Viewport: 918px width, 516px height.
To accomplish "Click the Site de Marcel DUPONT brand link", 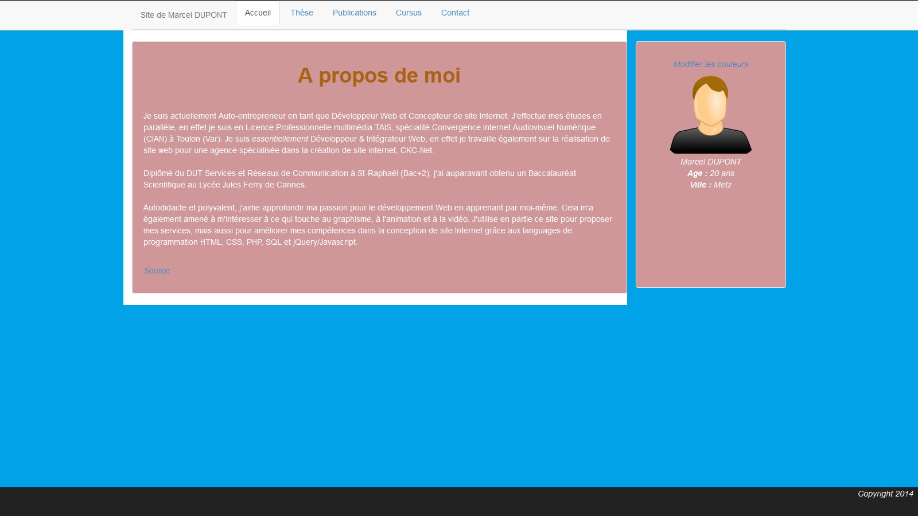I will pos(184,15).
